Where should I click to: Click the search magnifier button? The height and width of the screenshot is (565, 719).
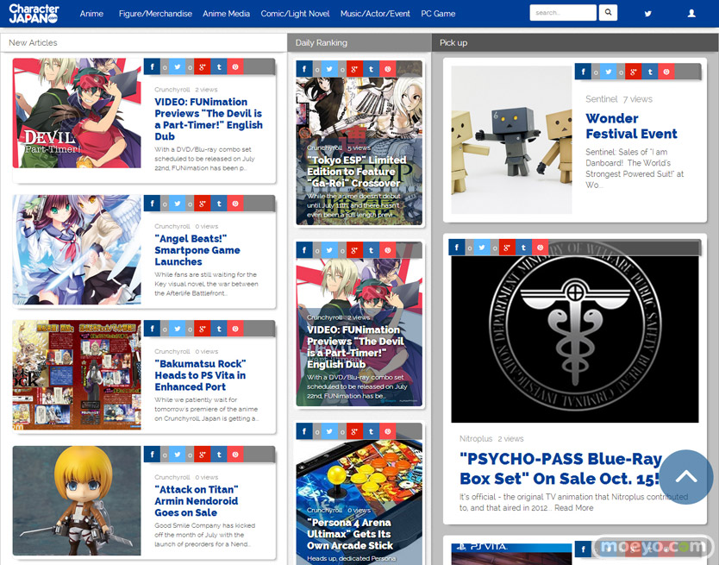coord(609,13)
